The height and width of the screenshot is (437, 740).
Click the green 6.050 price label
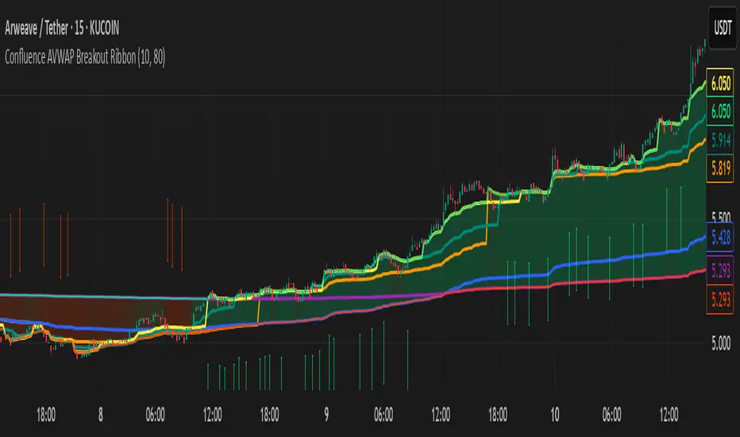(x=719, y=111)
